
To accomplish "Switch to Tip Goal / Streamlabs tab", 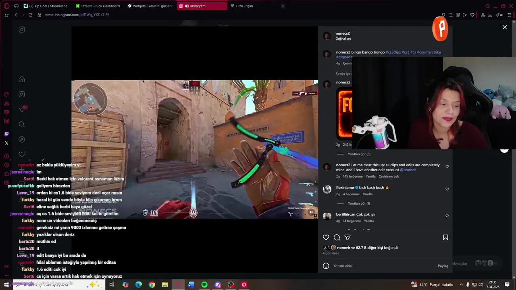I will (x=46, y=6).
